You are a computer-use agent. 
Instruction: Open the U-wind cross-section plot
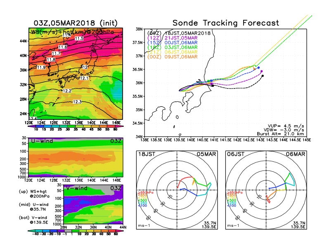pos(76,157)
